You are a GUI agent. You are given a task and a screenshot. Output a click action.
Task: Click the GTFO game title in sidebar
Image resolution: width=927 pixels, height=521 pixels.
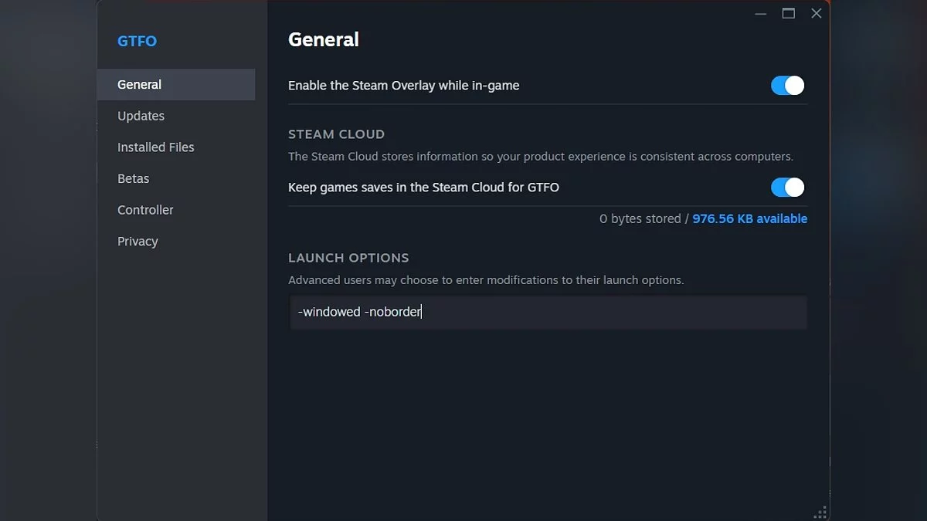pos(137,42)
